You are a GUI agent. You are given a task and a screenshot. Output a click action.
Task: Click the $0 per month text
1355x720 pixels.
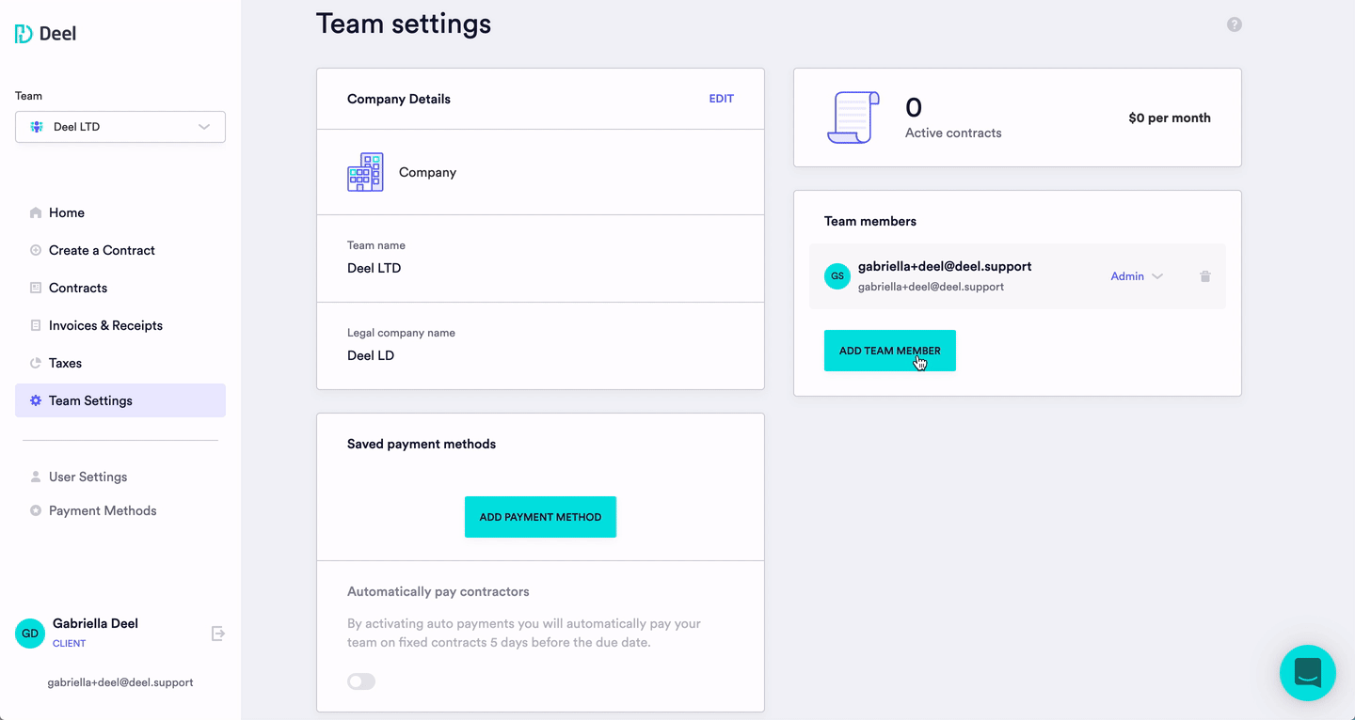(1170, 117)
